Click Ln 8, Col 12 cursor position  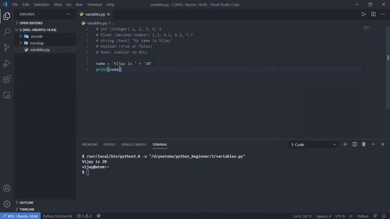(302, 216)
